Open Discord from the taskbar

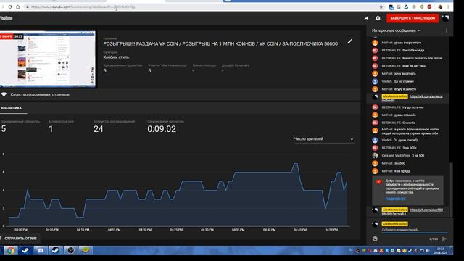(41, 251)
